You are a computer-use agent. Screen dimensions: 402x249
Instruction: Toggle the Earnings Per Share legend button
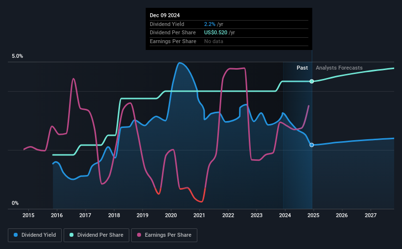(x=164, y=235)
